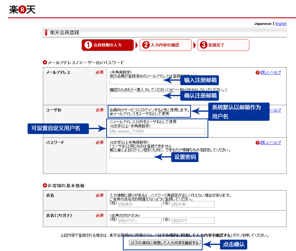Select 'メールアドレス以外をユーザIDとして使用' radio option
The width and height of the screenshot is (296, 251).
coord(111,122)
